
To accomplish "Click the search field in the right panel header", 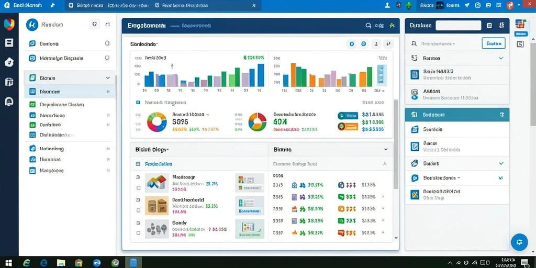I will (458, 25).
